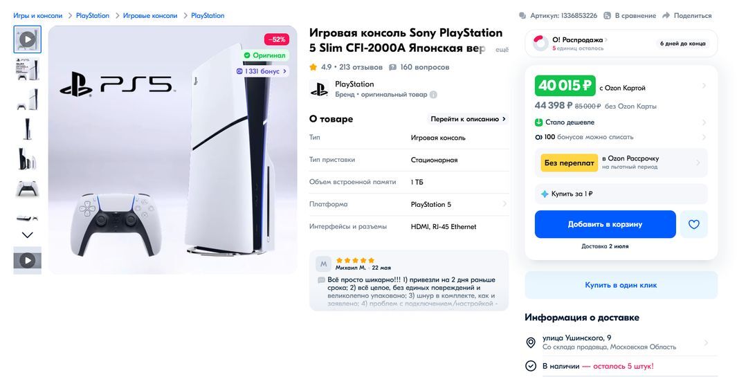737x377 pixels.
Task: Expand the truncated product title "ещё"
Action: coord(502,50)
